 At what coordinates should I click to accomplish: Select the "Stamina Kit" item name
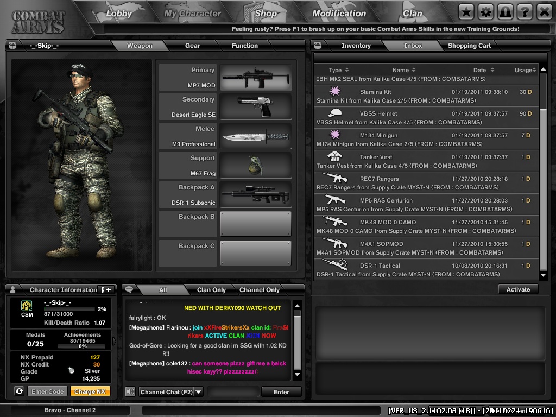pos(375,92)
